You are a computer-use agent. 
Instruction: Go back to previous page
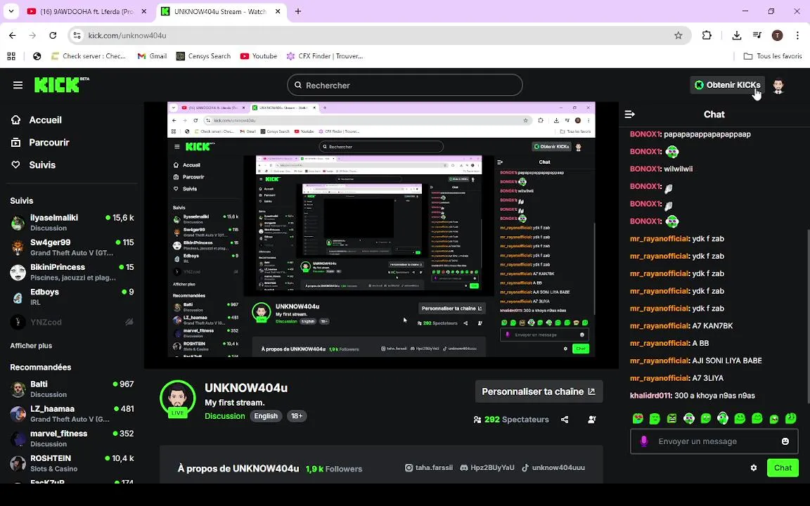(13, 35)
